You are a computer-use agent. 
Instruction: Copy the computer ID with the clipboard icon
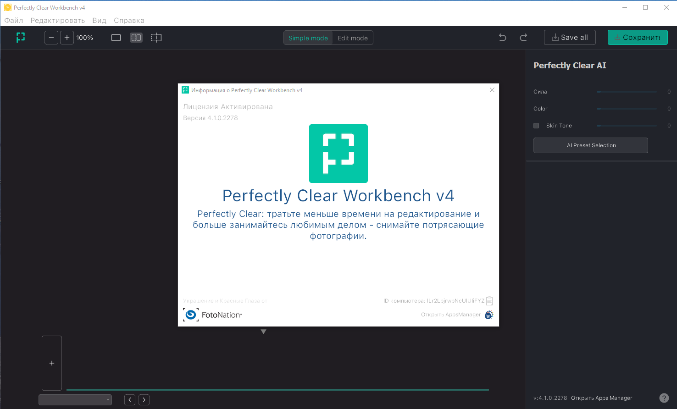[489, 301]
